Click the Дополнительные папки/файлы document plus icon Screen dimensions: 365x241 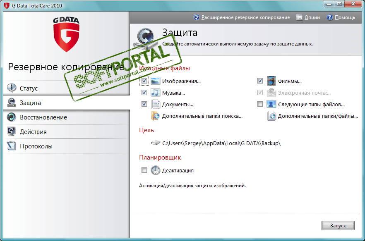(x=271, y=116)
